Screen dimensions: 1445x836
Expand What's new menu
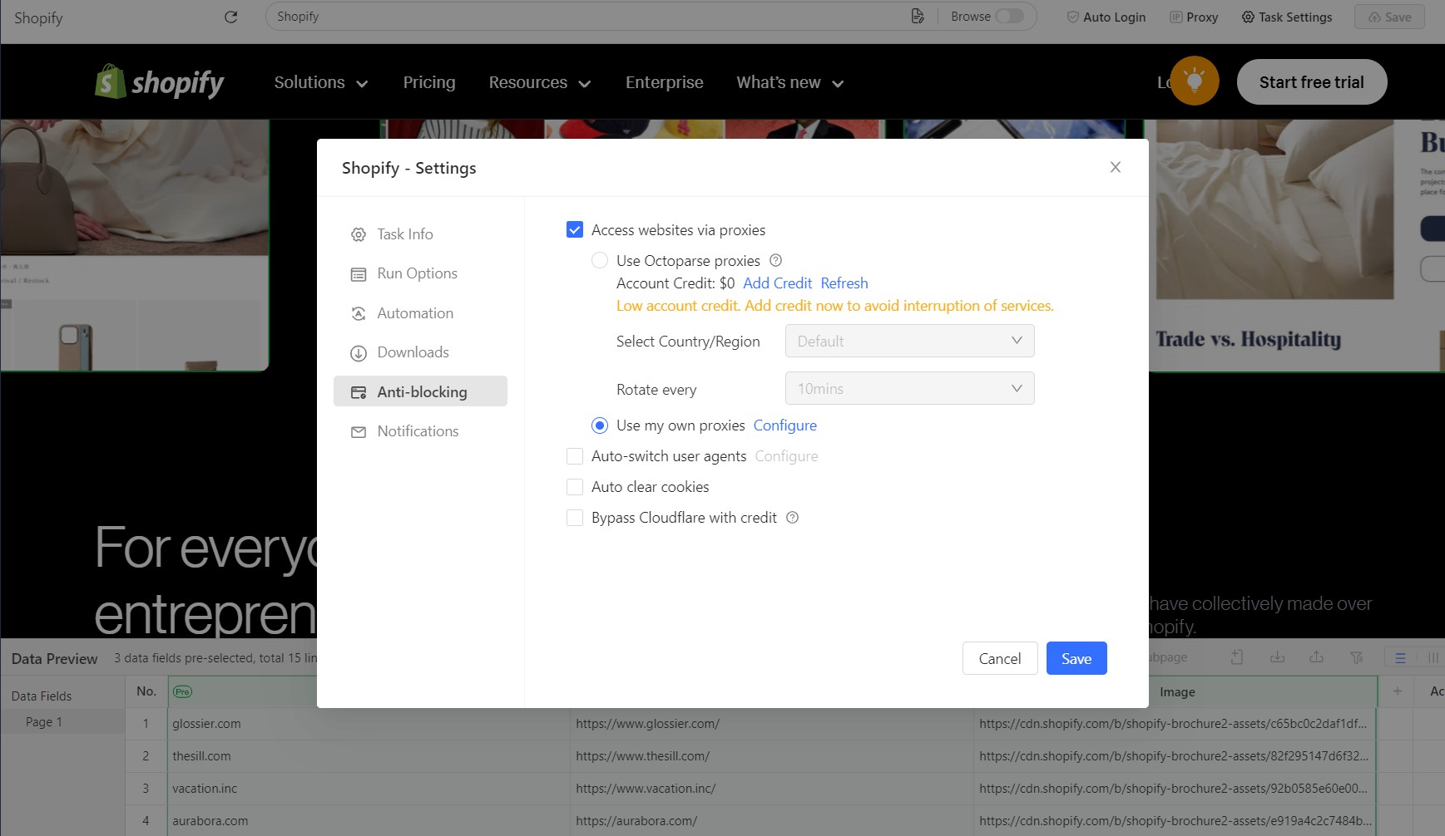click(x=790, y=82)
